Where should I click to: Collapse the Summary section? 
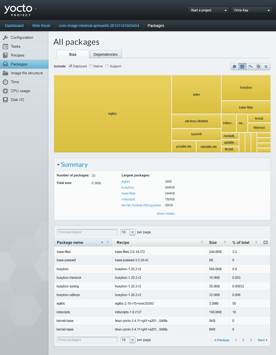coord(58,165)
